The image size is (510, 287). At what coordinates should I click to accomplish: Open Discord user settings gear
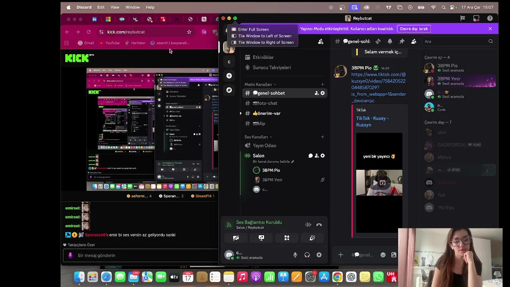click(319, 255)
